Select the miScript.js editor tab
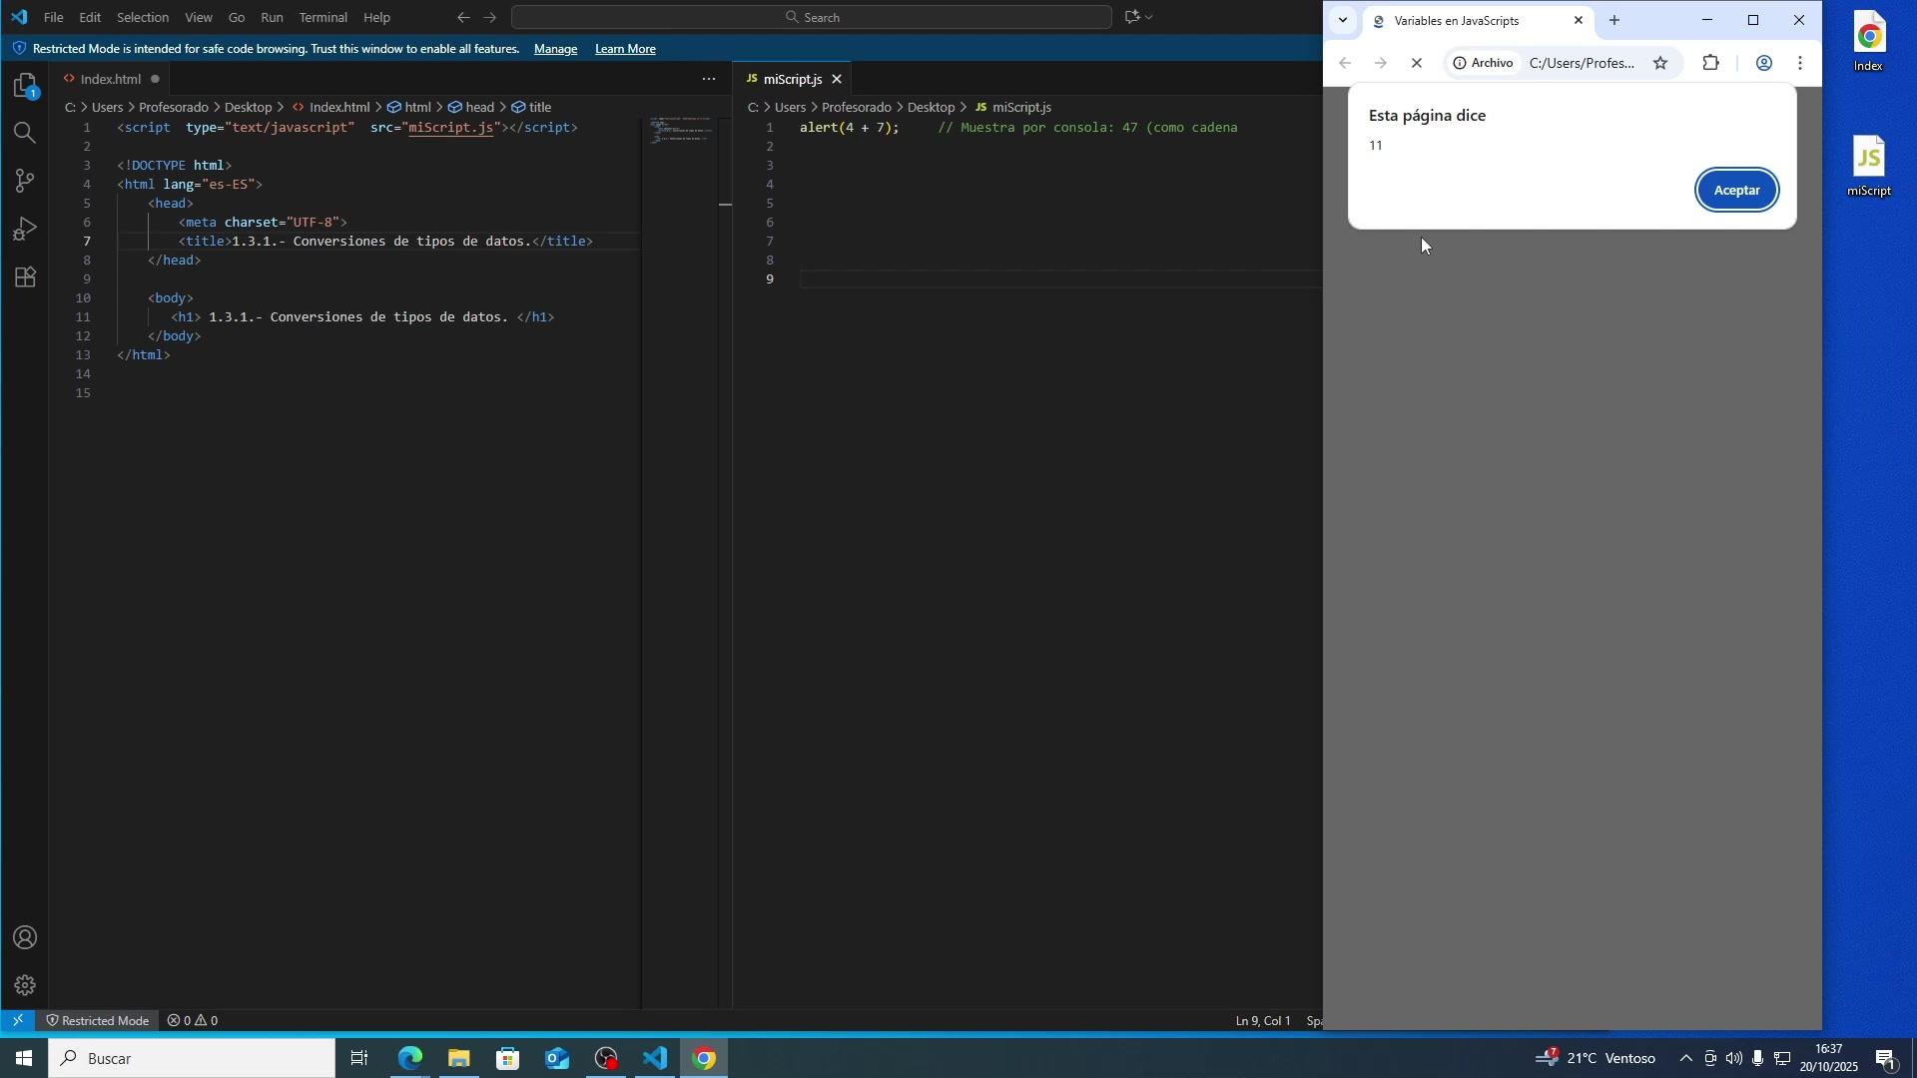 coord(793,79)
